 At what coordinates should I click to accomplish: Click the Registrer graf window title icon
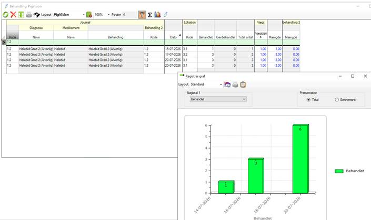(x=182, y=76)
